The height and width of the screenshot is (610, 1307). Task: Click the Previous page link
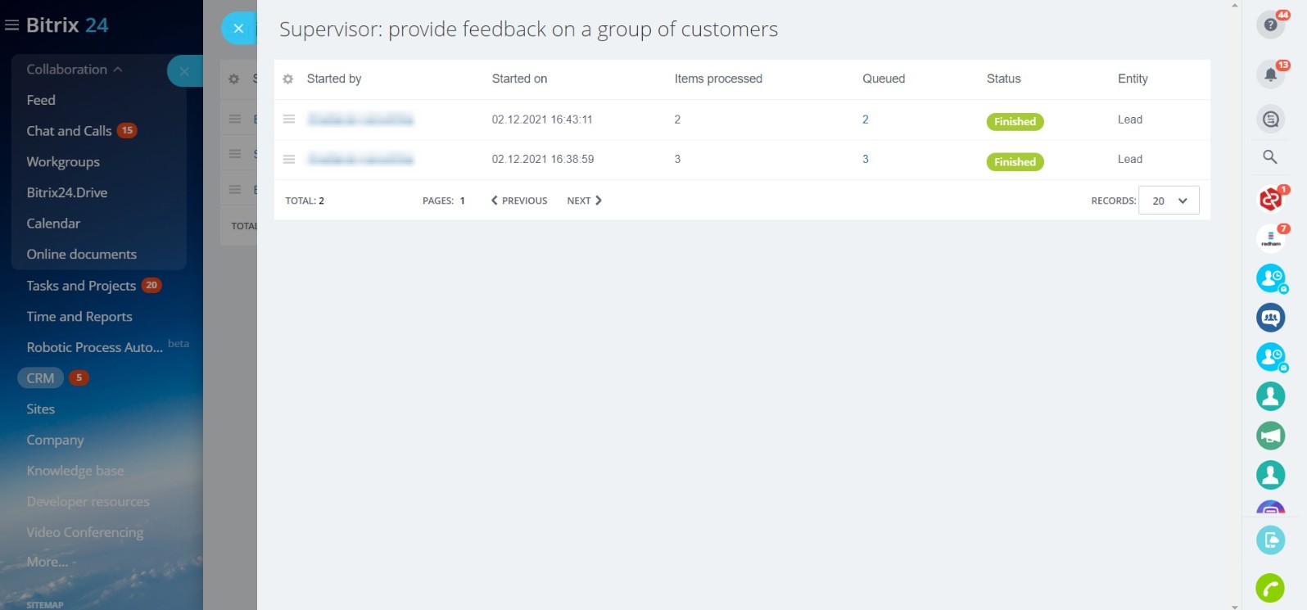519,201
